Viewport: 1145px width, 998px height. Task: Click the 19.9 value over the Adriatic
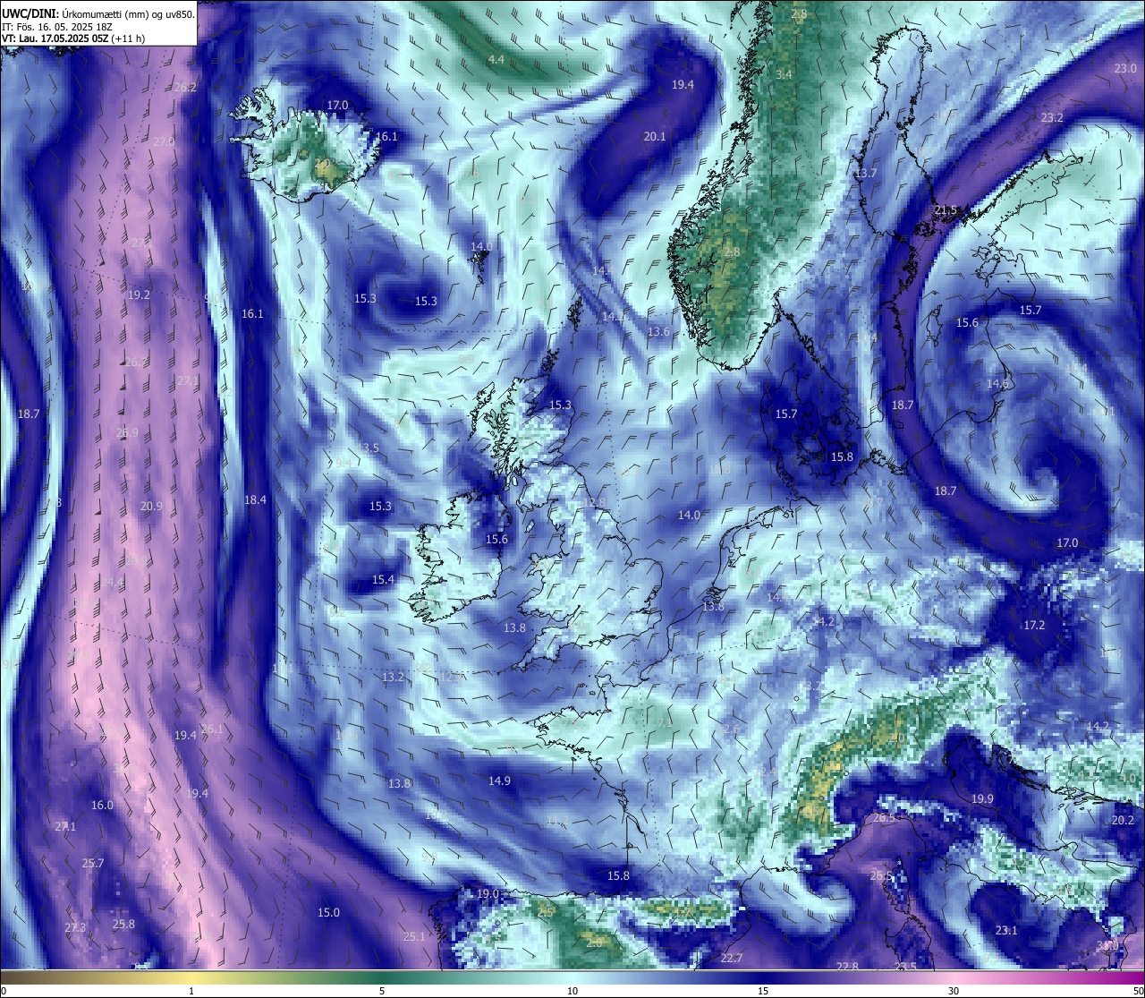[982, 799]
